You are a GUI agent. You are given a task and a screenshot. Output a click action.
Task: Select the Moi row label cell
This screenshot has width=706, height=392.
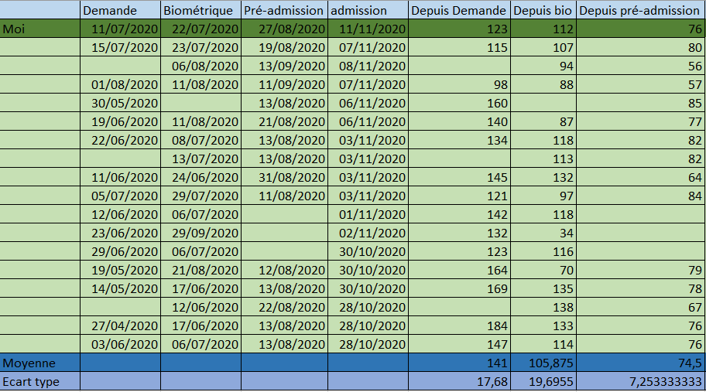(x=39, y=29)
